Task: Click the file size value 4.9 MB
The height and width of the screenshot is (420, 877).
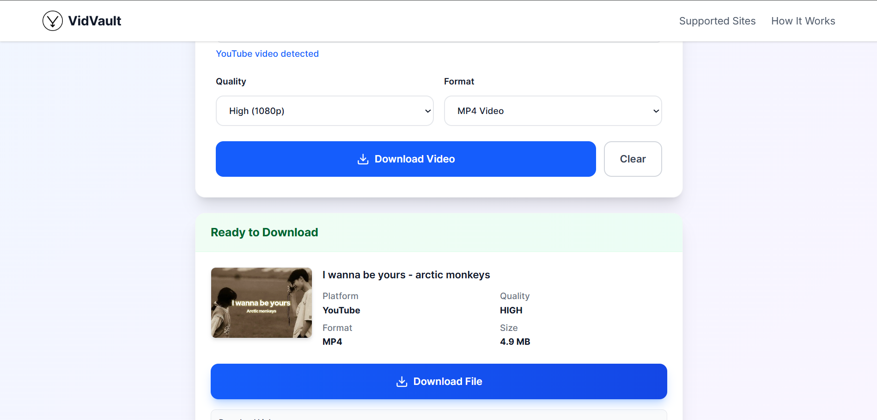Action: coord(515,342)
